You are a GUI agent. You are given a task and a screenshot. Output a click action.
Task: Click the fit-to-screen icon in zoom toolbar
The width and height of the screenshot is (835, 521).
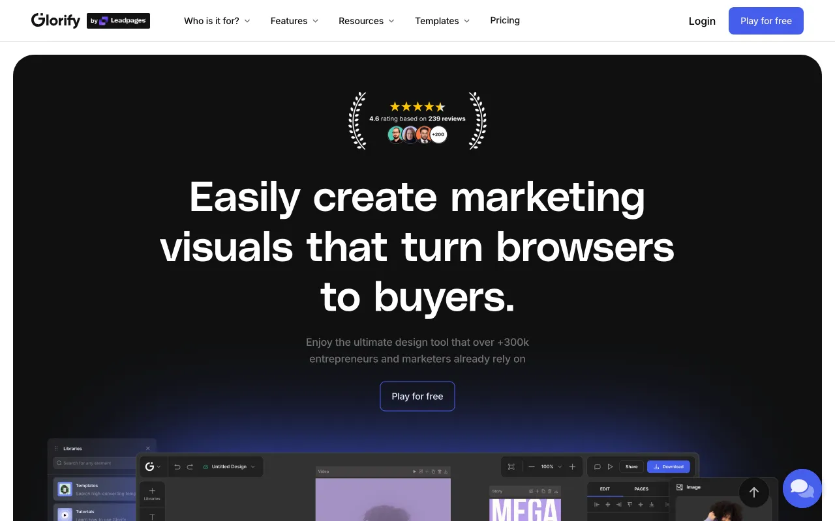pyautogui.click(x=511, y=467)
